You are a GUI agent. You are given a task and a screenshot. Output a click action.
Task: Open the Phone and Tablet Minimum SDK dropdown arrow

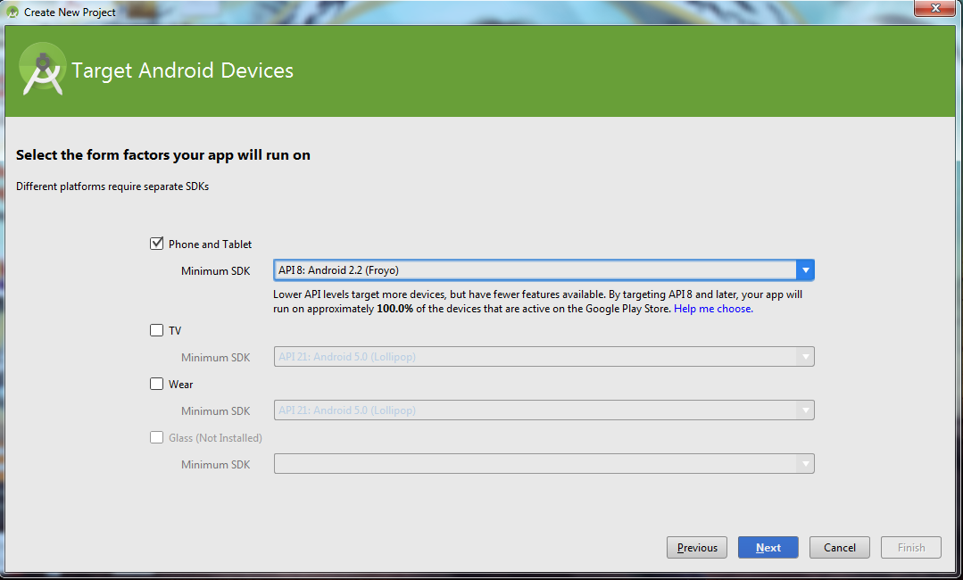pos(805,270)
